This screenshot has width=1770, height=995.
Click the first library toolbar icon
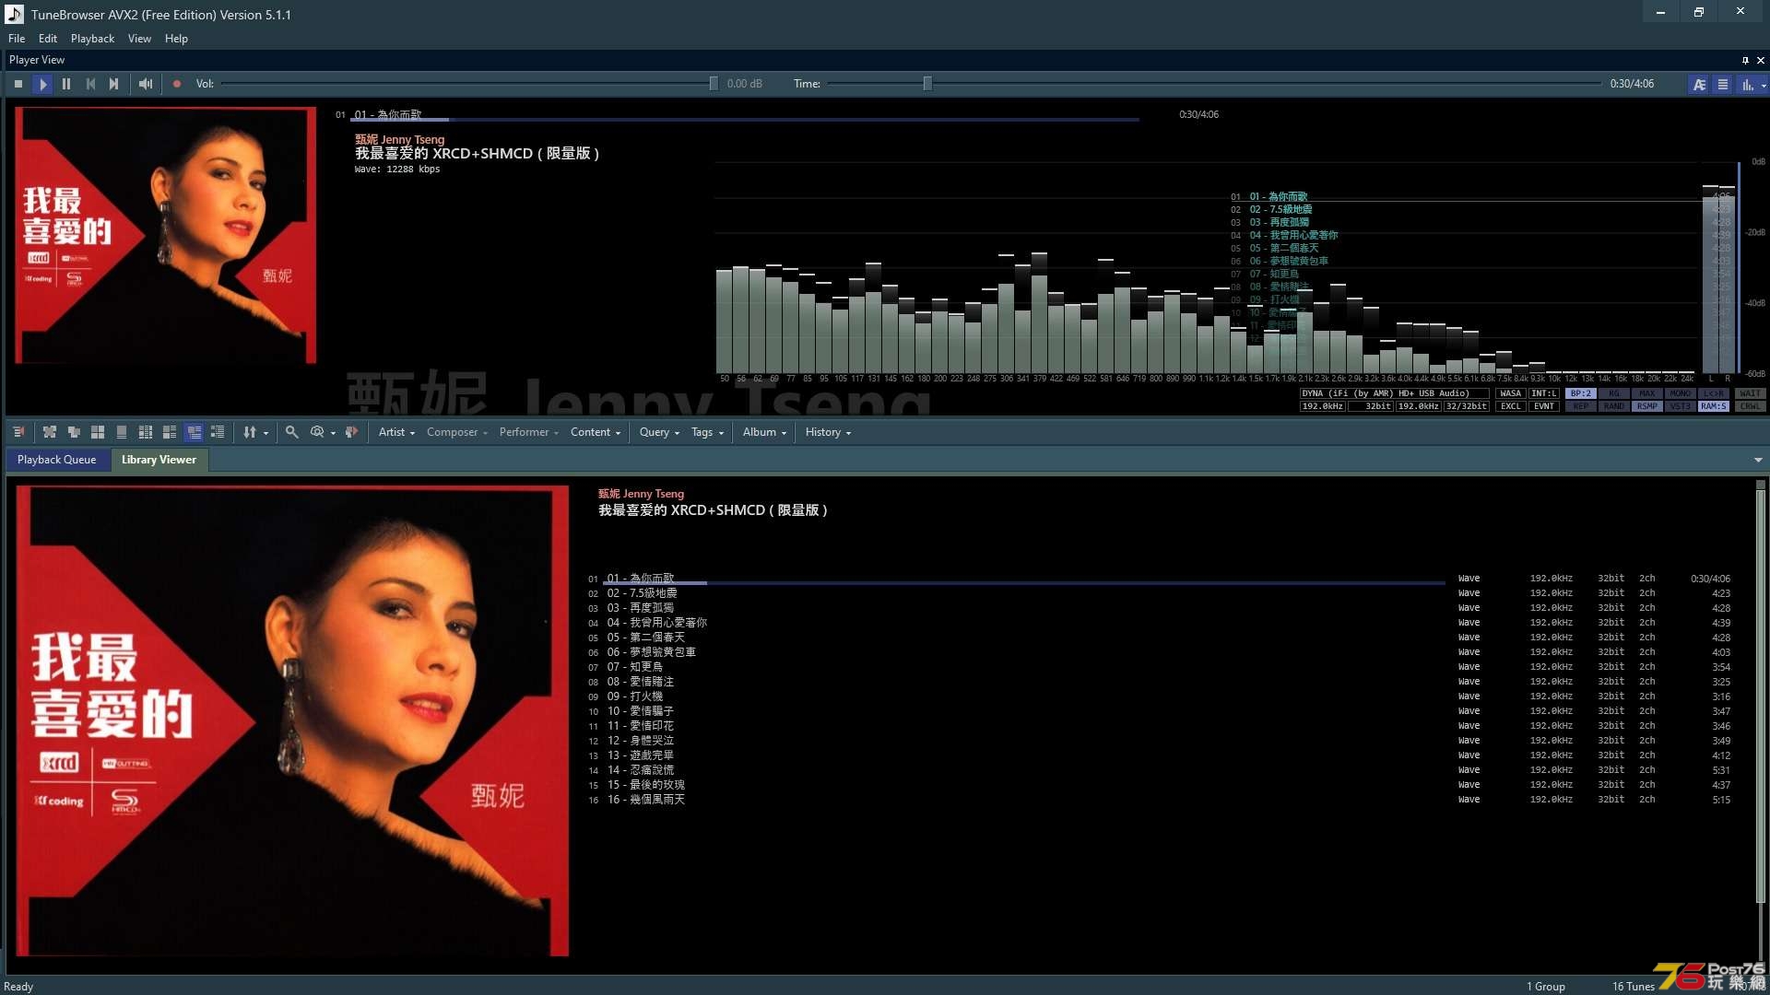pos(18,432)
